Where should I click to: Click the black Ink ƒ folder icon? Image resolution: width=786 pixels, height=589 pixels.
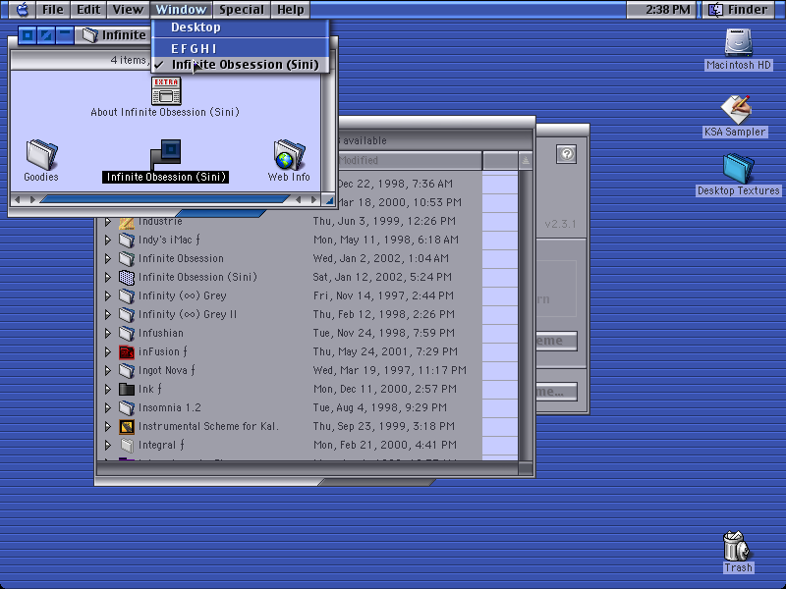click(127, 389)
